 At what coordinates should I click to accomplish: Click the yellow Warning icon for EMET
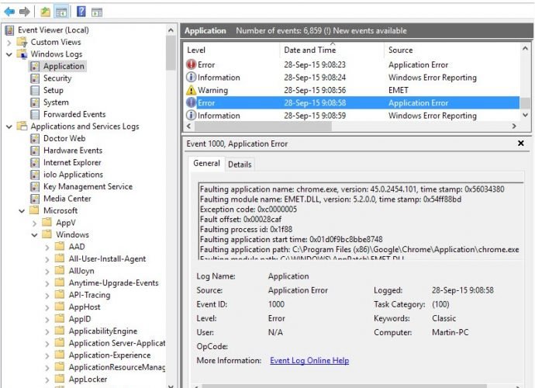191,90
